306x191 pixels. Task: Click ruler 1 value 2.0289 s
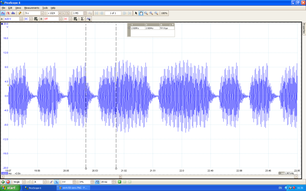pos(135,28)
